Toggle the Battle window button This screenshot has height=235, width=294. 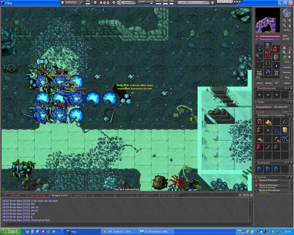tap(268, 83)
